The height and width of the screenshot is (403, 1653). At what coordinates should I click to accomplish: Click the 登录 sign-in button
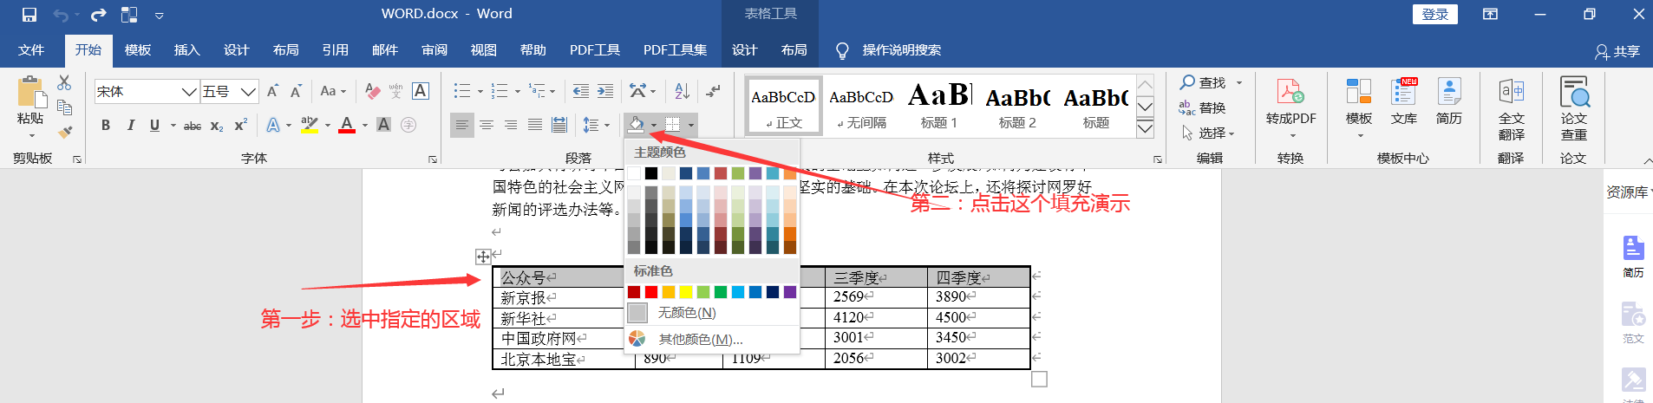(x=1435, y=15)
